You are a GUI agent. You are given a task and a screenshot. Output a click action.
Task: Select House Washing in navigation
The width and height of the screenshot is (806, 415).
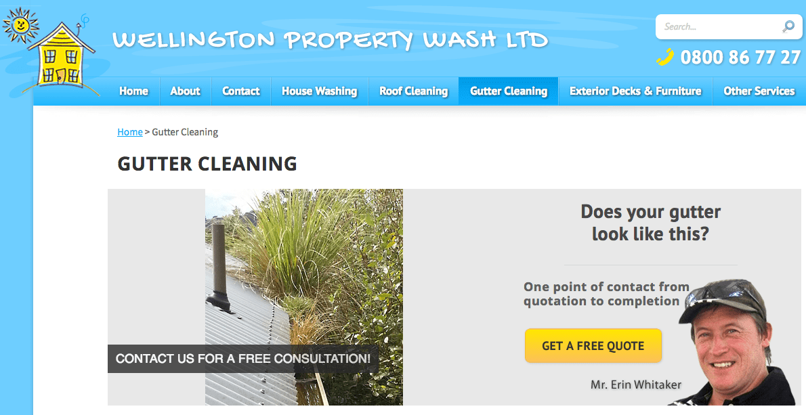319,91
